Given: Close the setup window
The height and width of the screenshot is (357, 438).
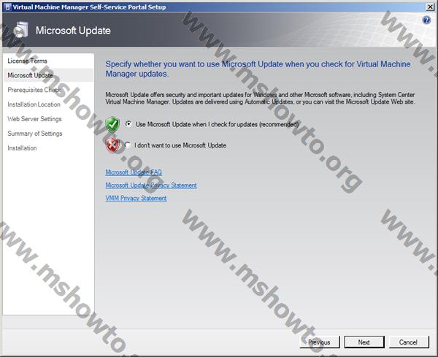Looking at the screenshot, I should 431,7.
